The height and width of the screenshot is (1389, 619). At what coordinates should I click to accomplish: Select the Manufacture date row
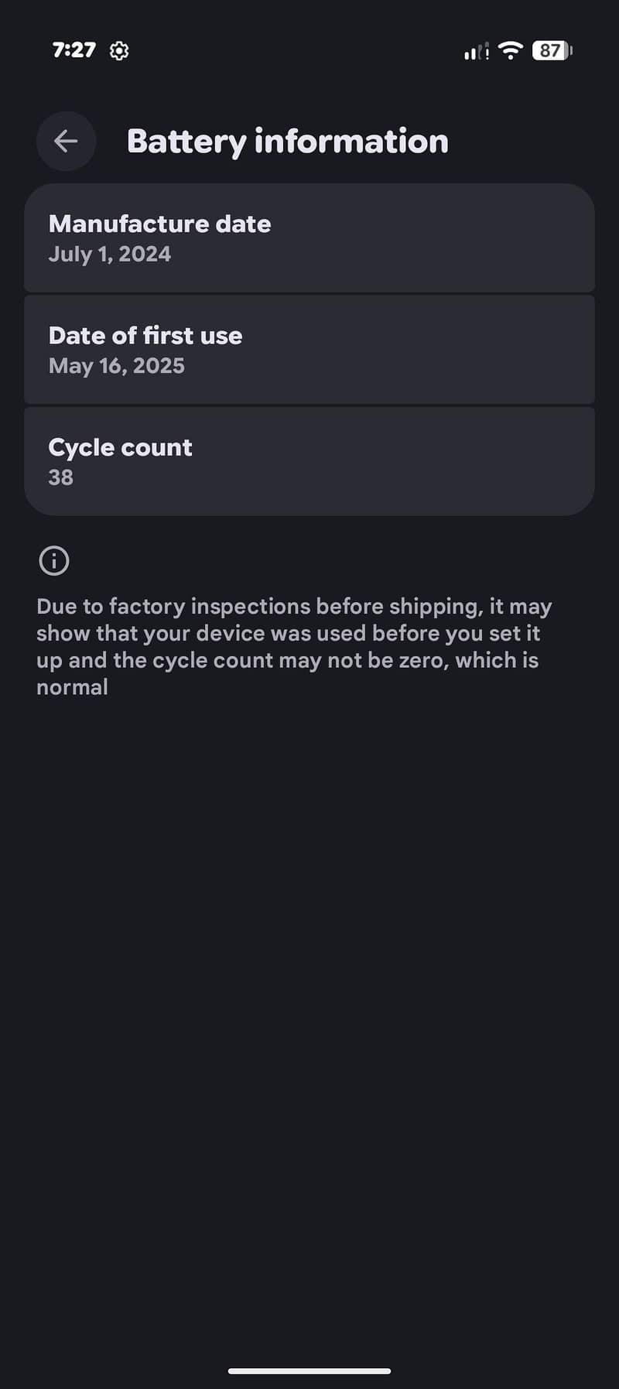tap(309, 238)
